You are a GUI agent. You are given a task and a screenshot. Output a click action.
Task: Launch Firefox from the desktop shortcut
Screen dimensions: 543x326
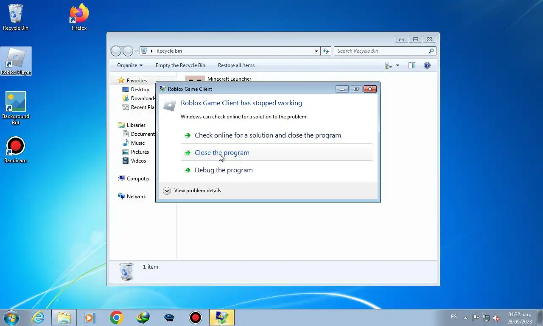pyautogui.click(x=79, y=17)
